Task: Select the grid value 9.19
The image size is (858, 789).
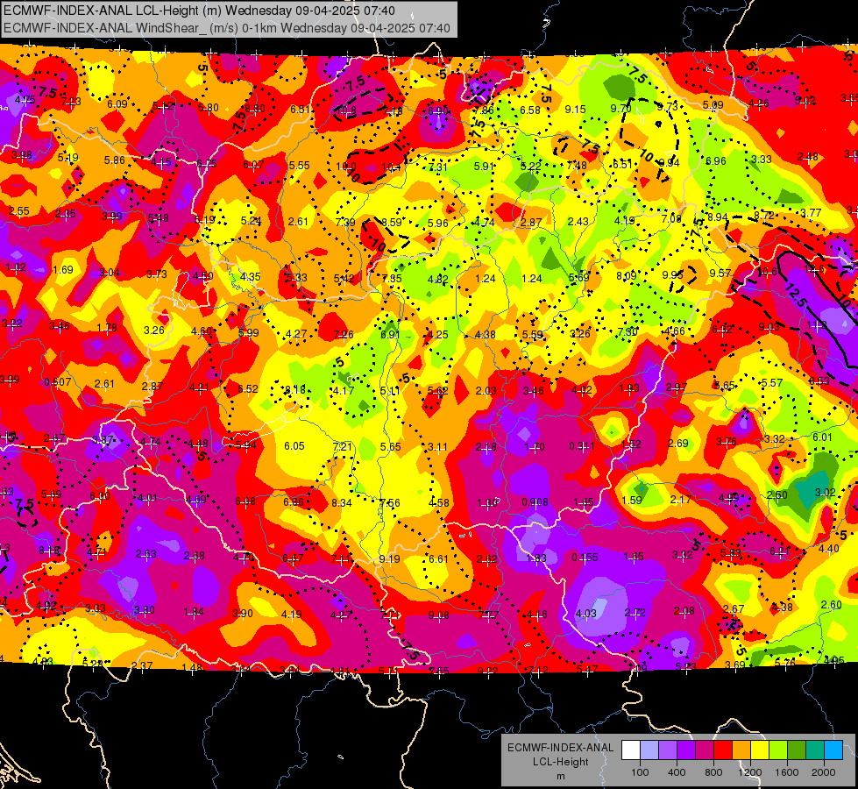Action: point(390,559)
